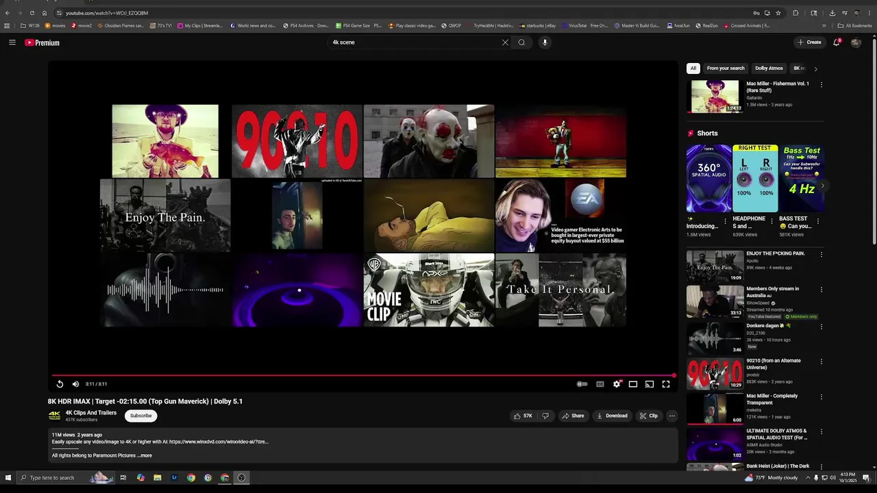Open options for 90210 Alternate Universe video

pyautogui.click(x=821, y=362)
